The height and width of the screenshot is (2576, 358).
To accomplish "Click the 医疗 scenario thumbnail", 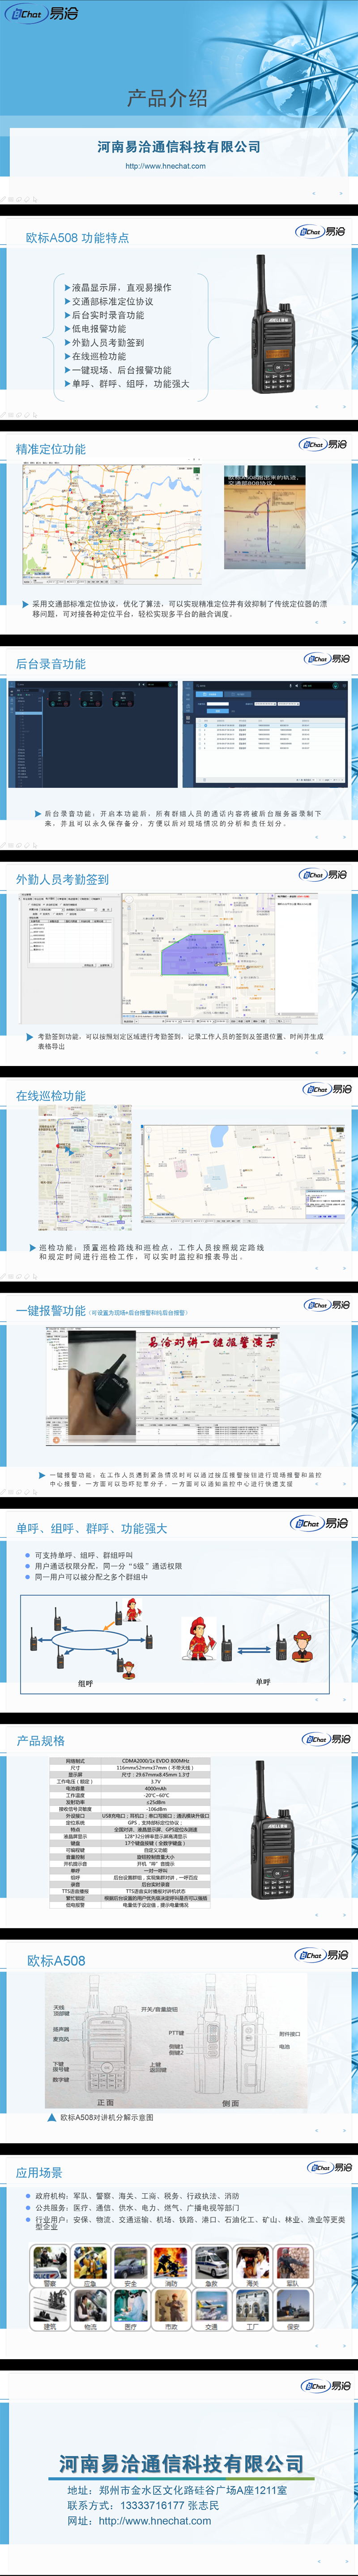I will pyautogui.click(x=131, y=2310).
